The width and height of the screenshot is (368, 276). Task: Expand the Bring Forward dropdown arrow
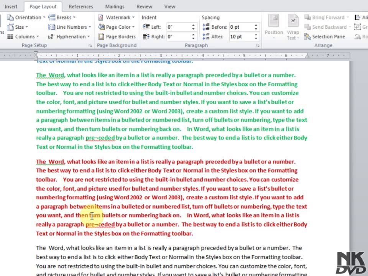[x=348, y=17]
